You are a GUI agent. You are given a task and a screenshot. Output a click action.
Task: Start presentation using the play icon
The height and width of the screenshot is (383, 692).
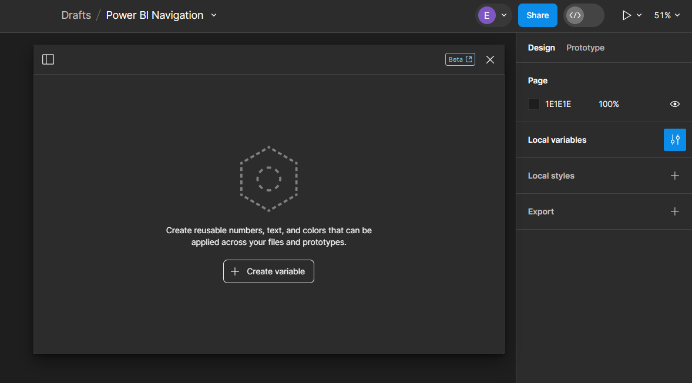[x=627, y=15]
